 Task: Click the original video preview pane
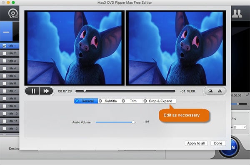tap(74, 48)
